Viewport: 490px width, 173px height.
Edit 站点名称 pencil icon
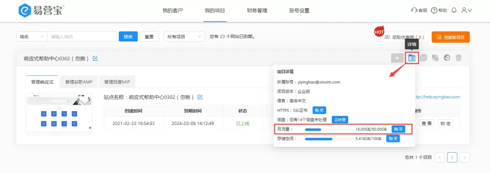(x=200, y=97)
